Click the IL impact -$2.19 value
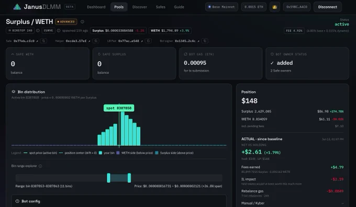 337,179
